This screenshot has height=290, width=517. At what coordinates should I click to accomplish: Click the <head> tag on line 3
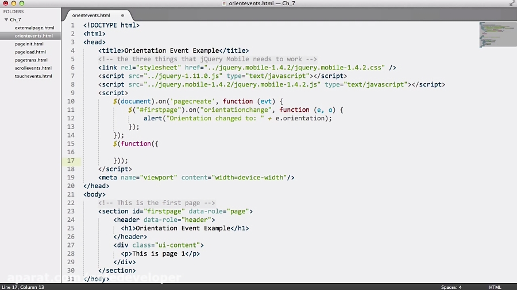click(x=94, y=42)
